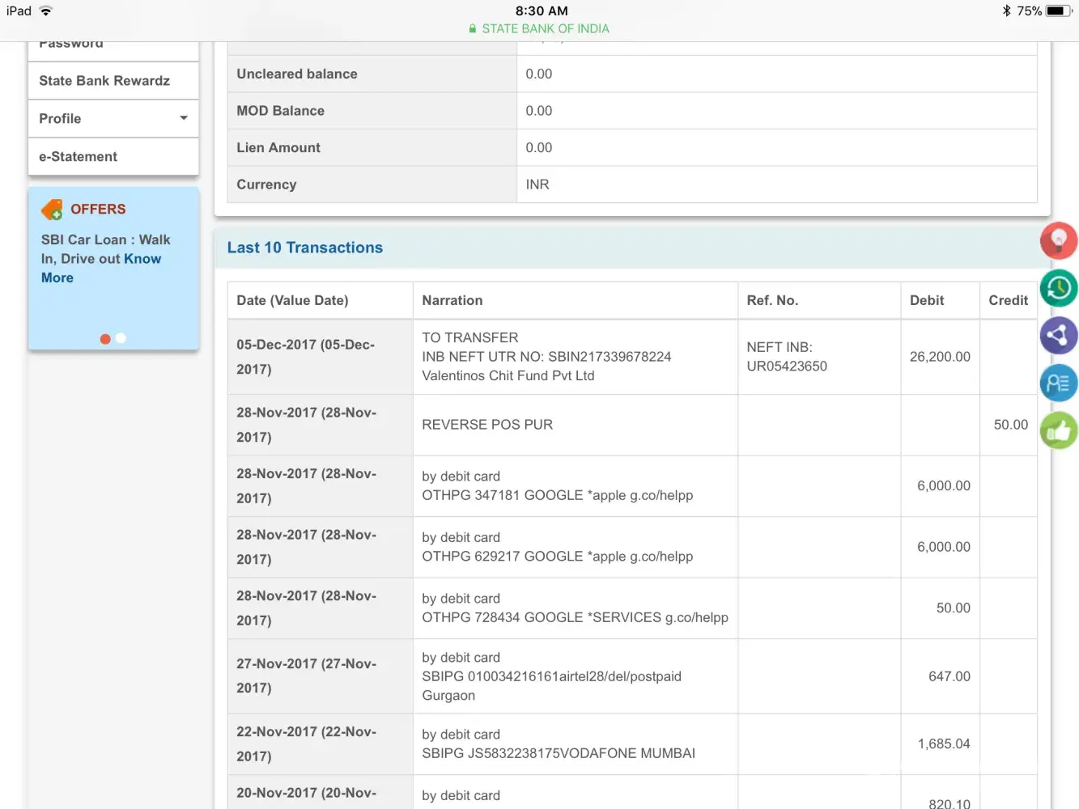Tap the battery icon in status bar

pyautogui.click(x=1057, y=11)
